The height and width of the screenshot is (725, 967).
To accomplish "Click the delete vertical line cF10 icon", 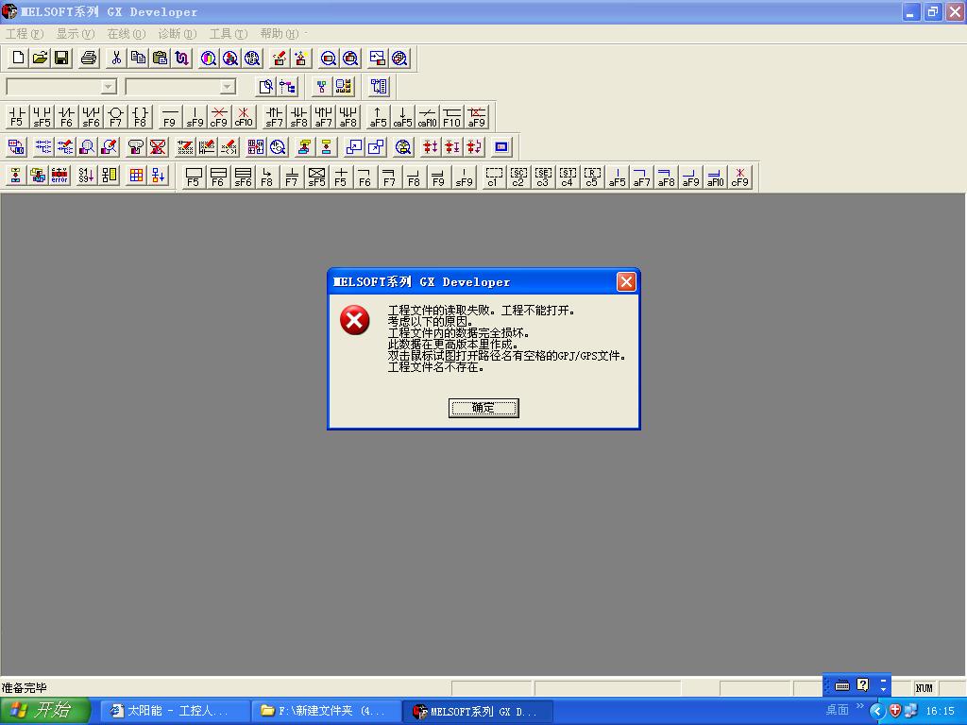I will (x=244, y=117).
